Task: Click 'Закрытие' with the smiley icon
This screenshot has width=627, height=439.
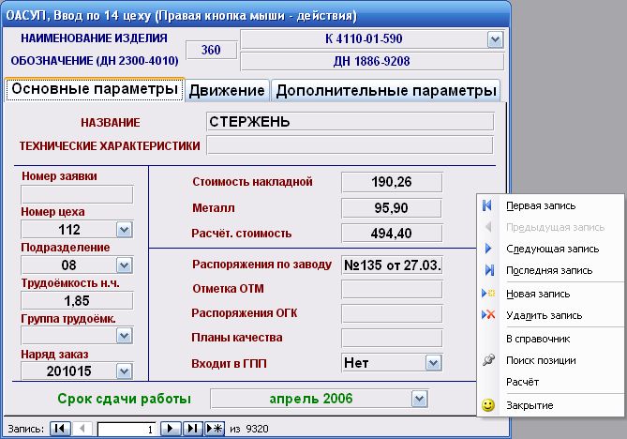Action: (530, 405)
